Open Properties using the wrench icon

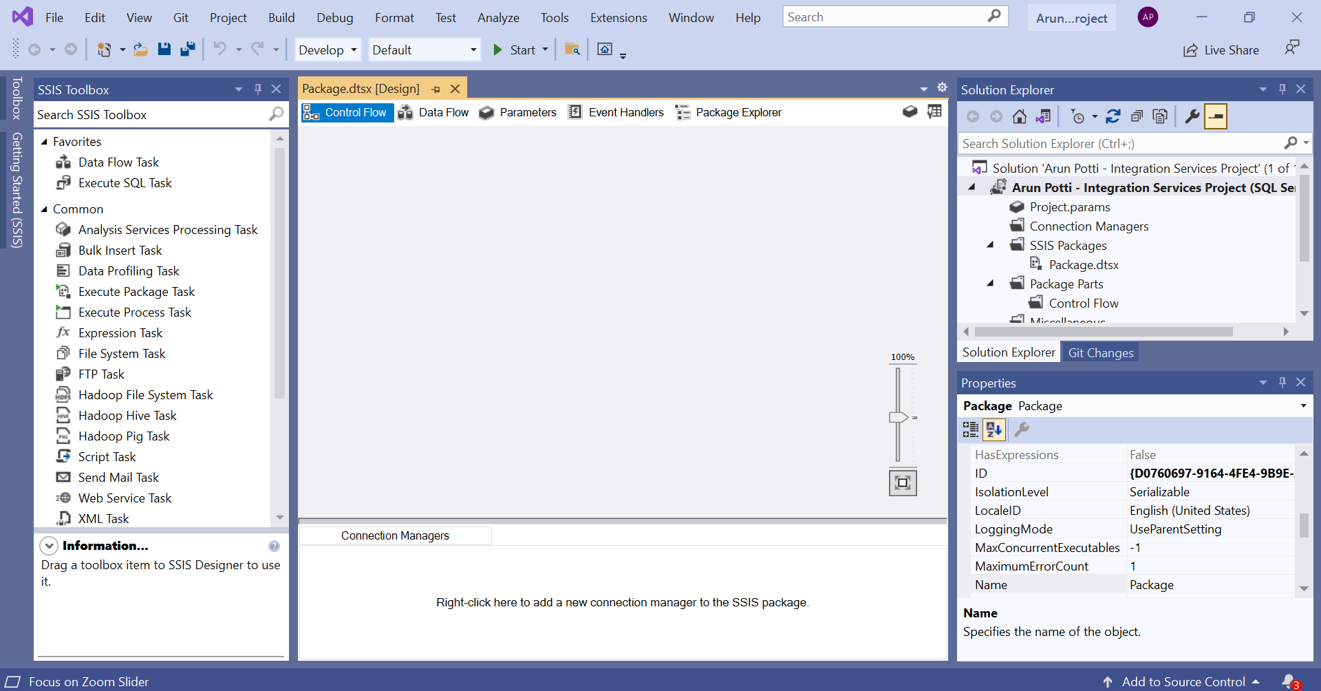[x=1192, y=116]
